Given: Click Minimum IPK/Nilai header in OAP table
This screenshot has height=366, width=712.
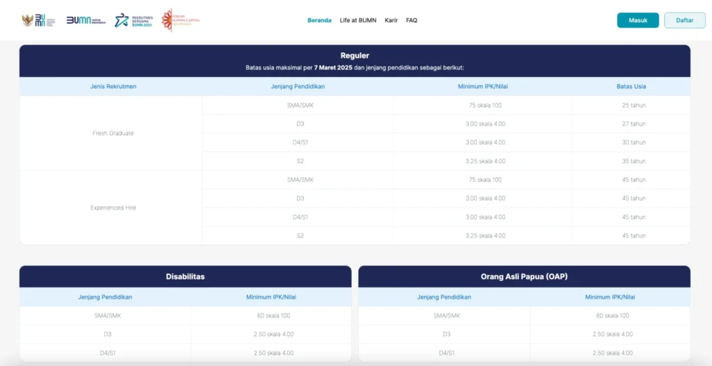Looking at the screenshot, I should (x=610, y=297).
